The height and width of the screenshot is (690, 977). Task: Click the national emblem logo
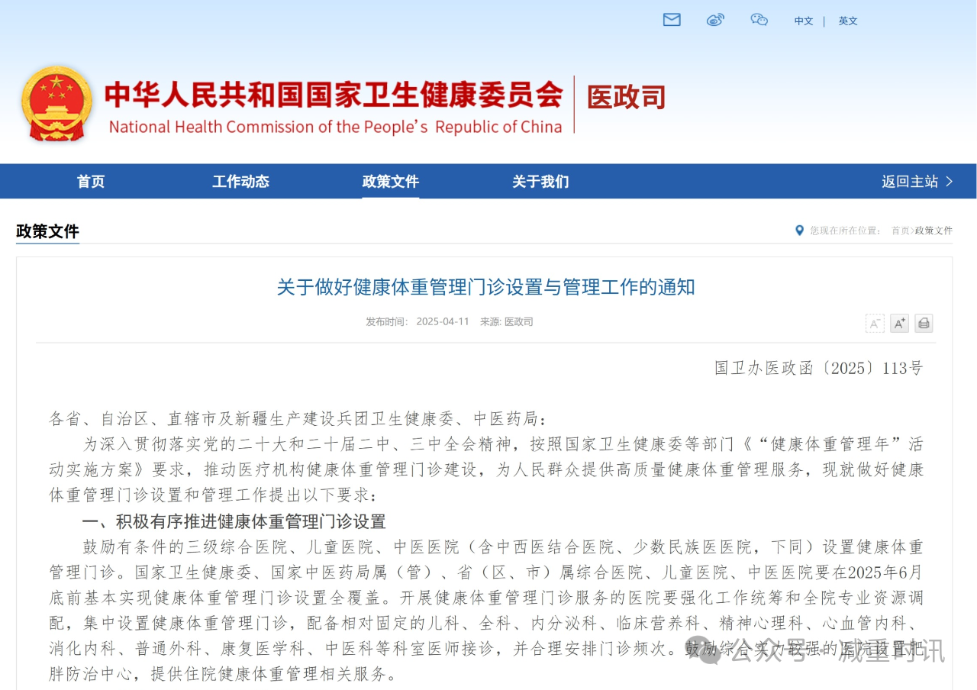(x=56, y=105)
